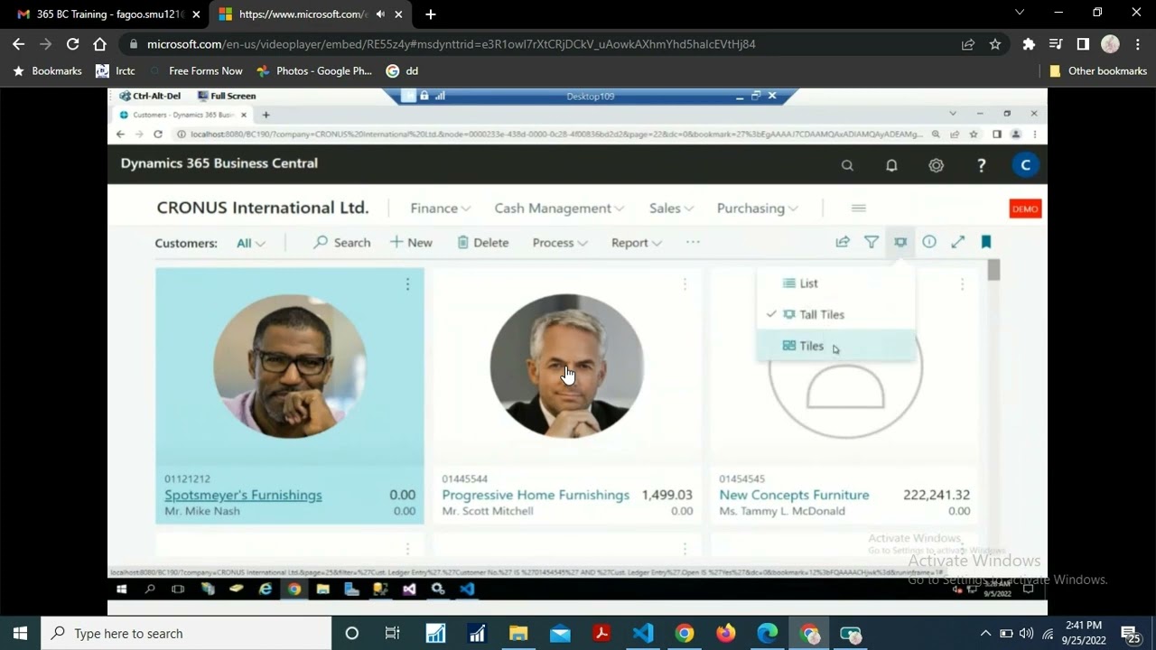The image size is (1156, 650).
Task: Expand the page with the diagonal arrows icon
Action: (958, 242)
